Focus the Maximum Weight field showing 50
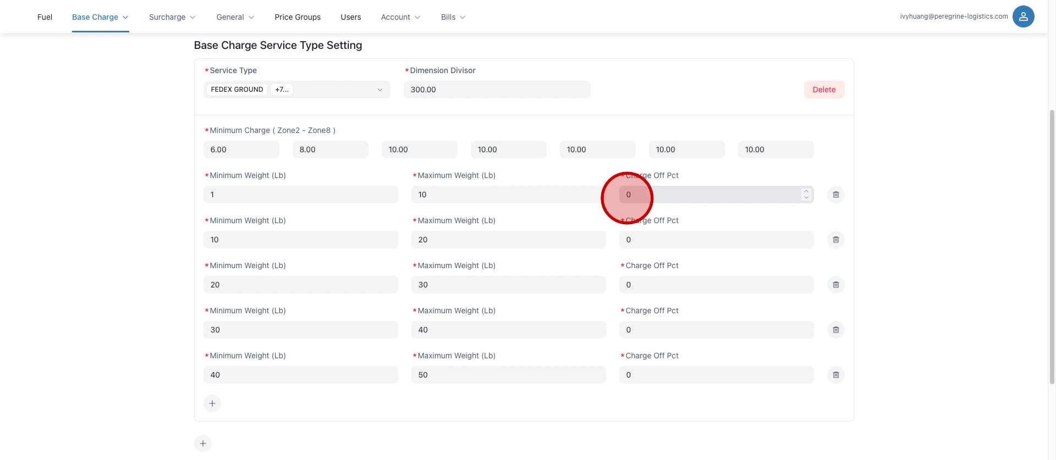The image size is (1056, 460). pos(508,375)
